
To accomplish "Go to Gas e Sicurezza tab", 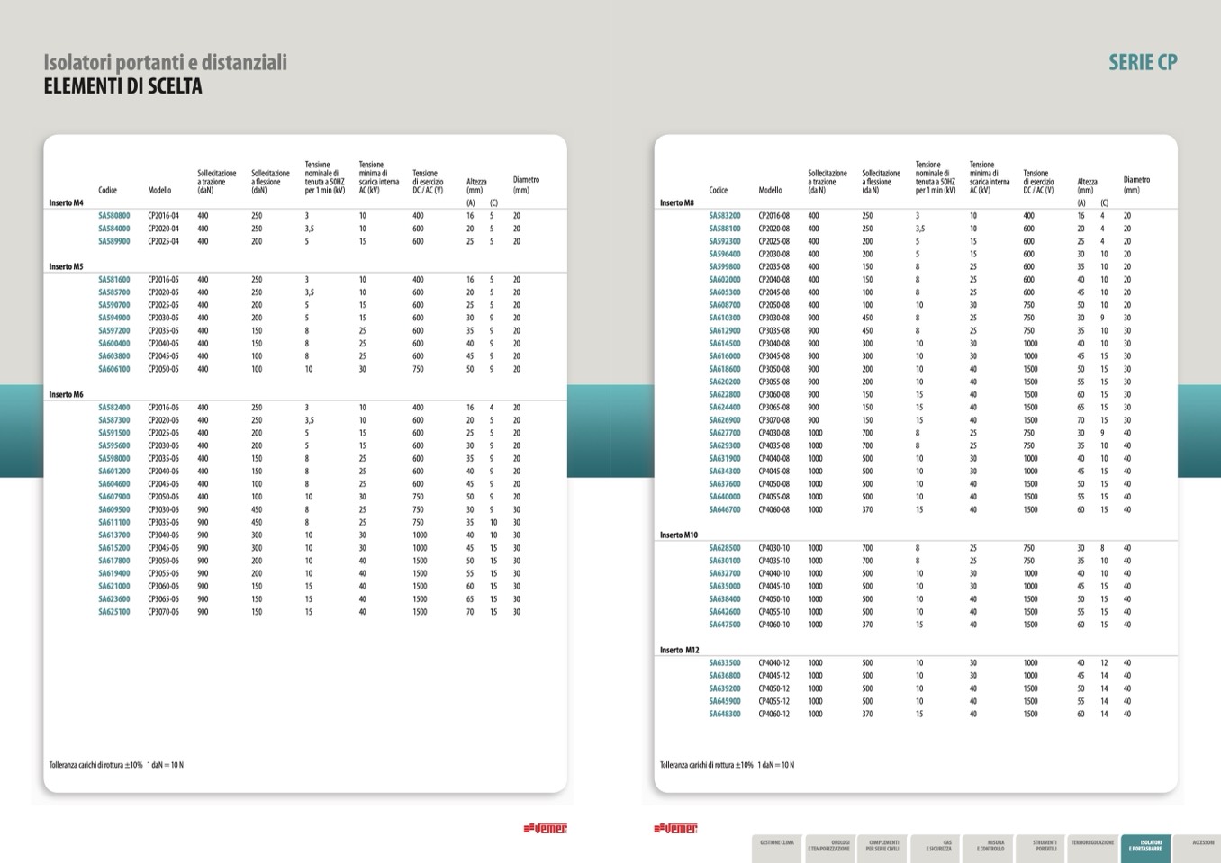I will pyautogui.click(x=939, y=847).
